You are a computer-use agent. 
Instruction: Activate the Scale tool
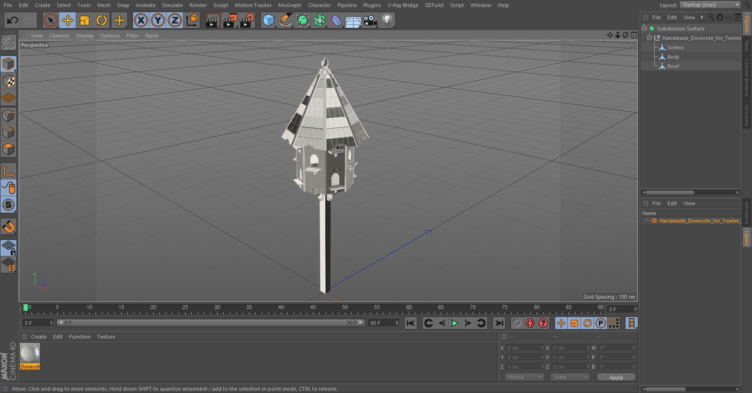click(85, 20)
